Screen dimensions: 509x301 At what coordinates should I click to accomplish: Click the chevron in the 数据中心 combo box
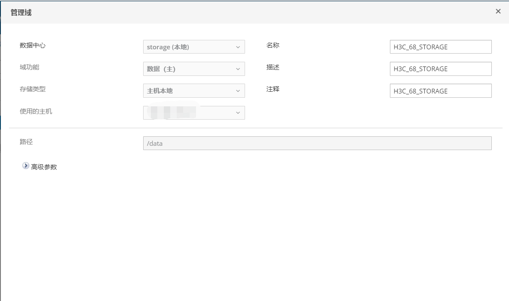pos(238,47)
